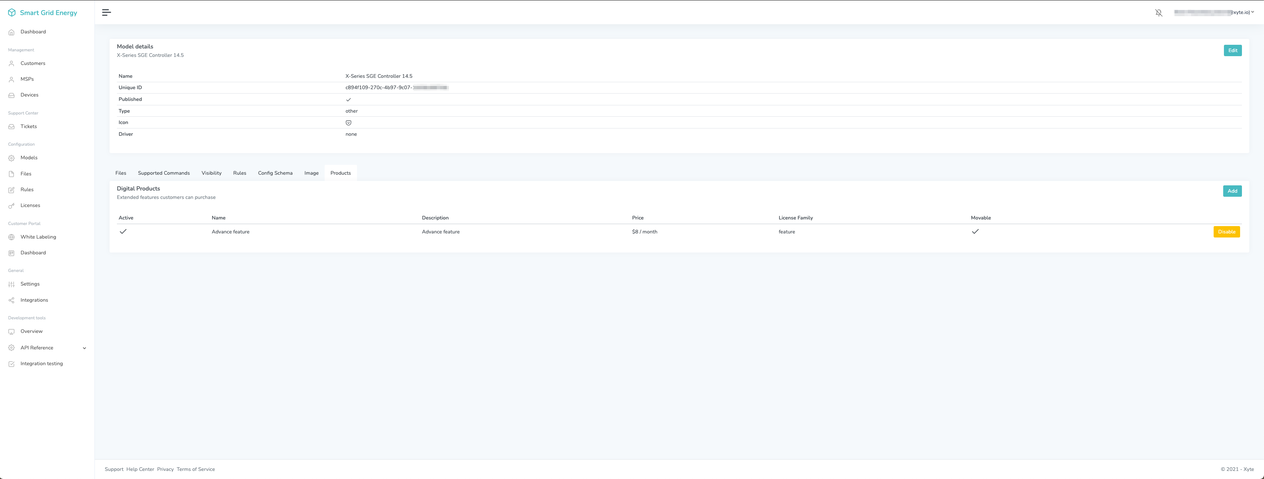Click the Integrations share icon
This screenshot has width=1264, height=479.
pos(12,300)
